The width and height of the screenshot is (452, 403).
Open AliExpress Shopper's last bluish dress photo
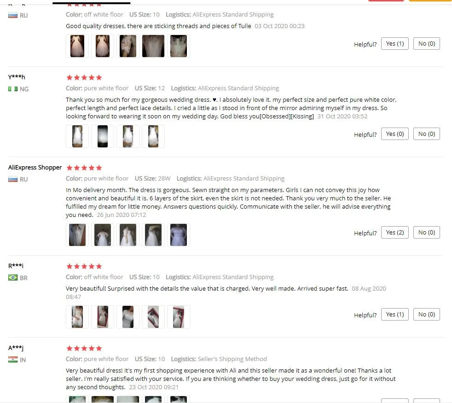click(x=179, y=235)
